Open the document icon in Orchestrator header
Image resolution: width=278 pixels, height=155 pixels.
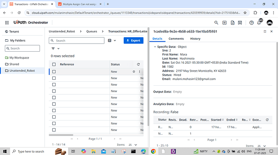click(232, 22)
